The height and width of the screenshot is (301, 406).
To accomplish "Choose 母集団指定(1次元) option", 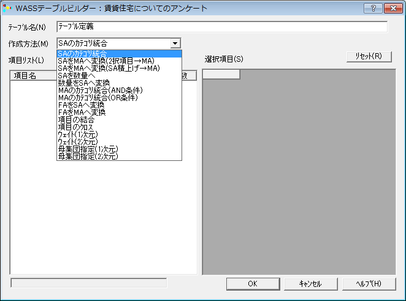I will [x=119, y=149].
